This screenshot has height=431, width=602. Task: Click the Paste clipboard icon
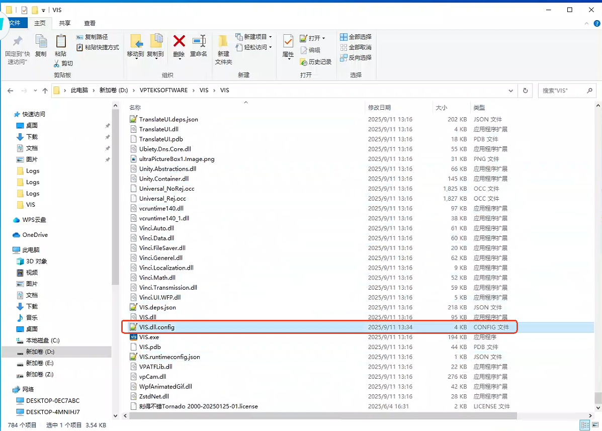pyautogui.click(x=60, y=42)
